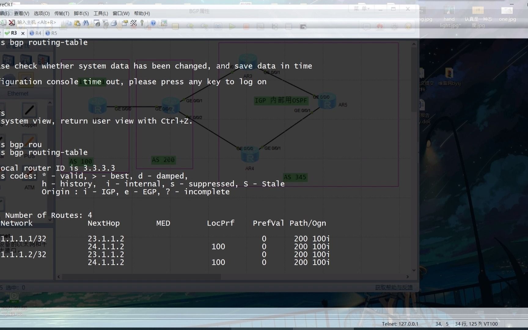Click the 'AS 345' label in eNSP topology

pyautogui.click(x=295, y=177)
